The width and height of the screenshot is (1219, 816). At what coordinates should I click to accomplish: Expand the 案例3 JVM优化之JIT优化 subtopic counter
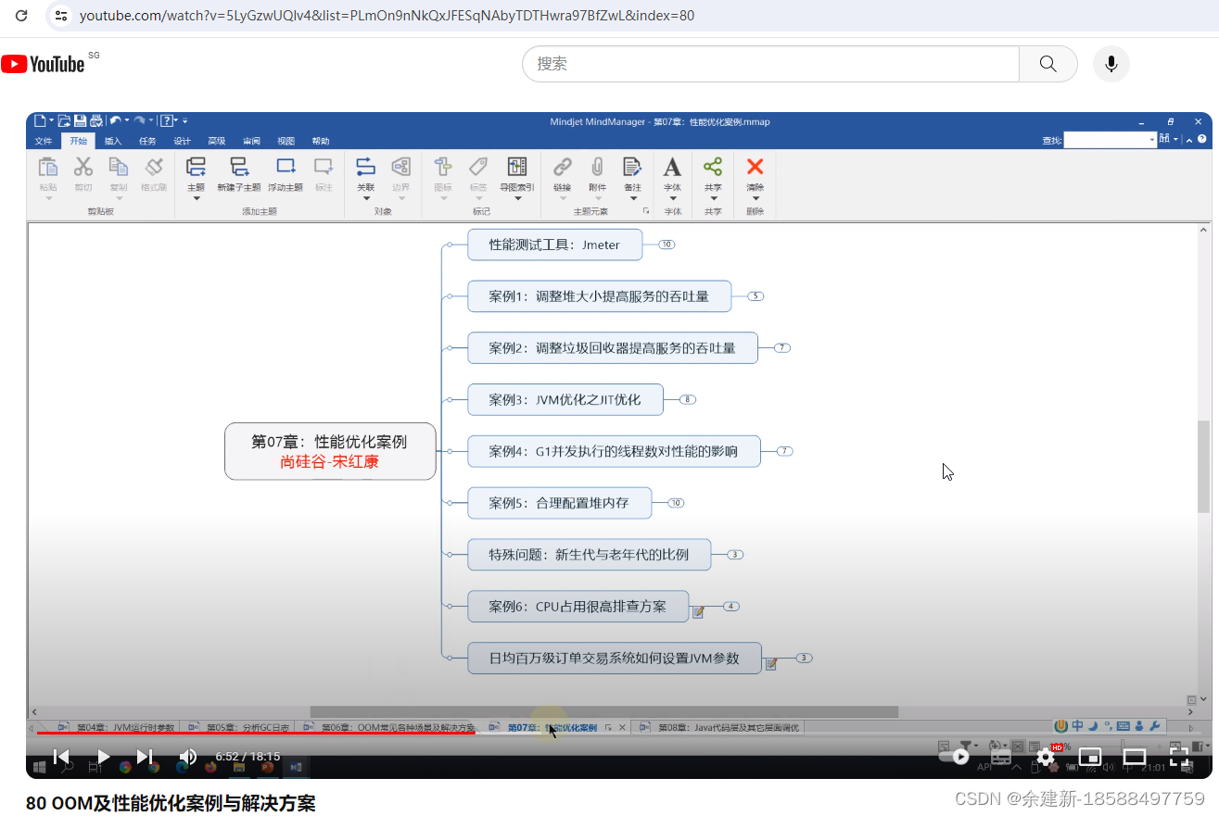click(688, 400)
